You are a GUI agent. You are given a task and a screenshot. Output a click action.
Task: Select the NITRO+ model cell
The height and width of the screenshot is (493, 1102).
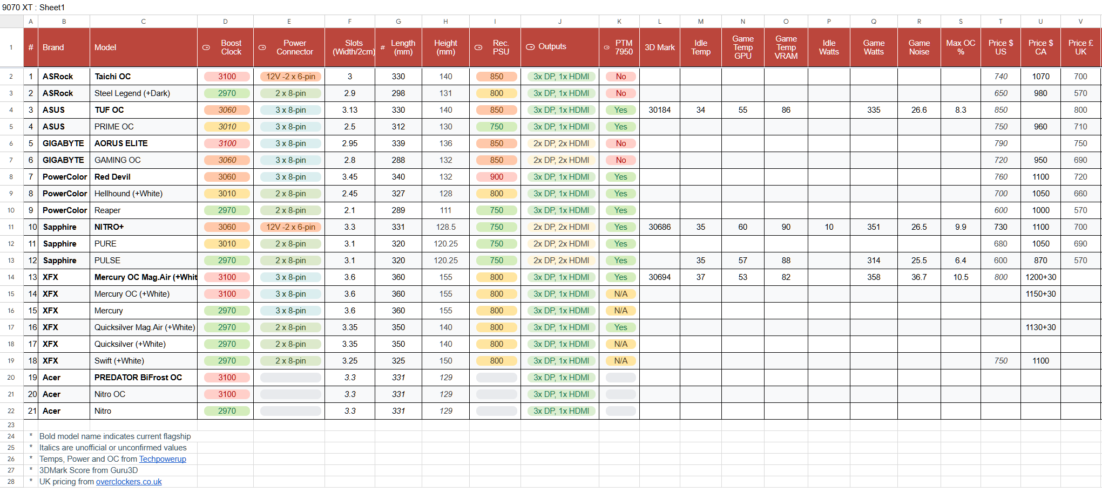click(x=144, y=227)
